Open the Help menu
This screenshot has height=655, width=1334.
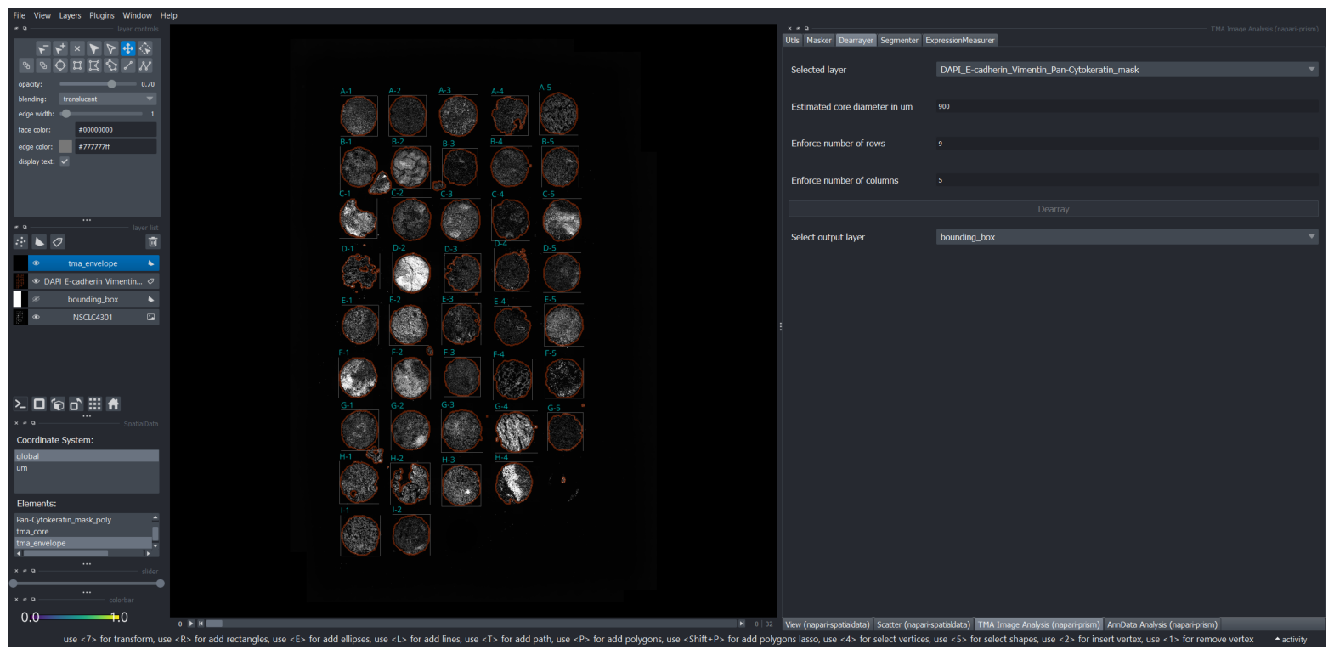(169, 15)
